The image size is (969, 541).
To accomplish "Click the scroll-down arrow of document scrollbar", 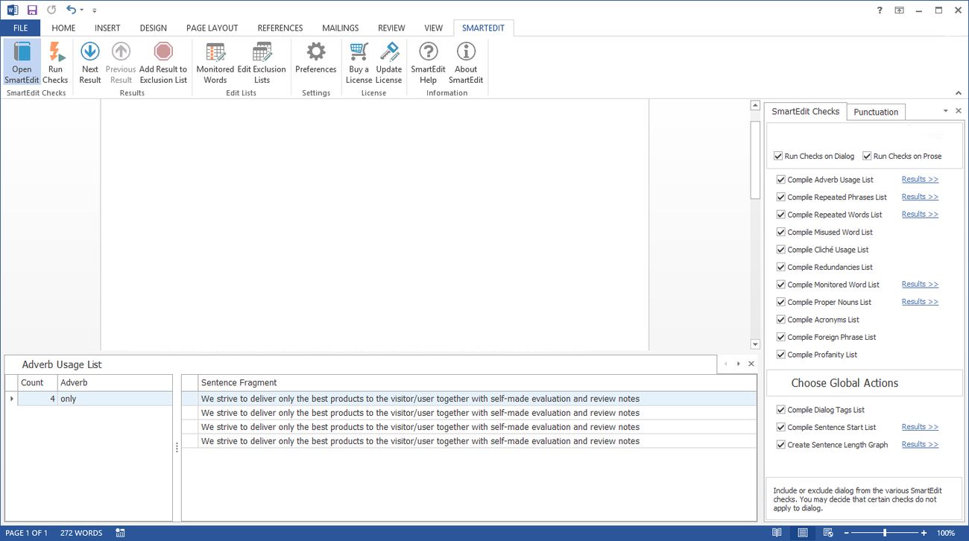I will [755, 344].
